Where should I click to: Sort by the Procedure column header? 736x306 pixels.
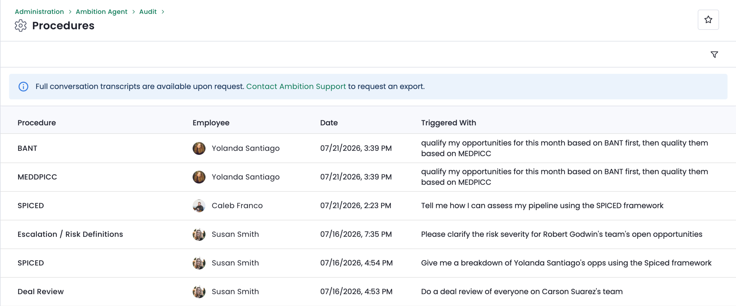(37, 123)
